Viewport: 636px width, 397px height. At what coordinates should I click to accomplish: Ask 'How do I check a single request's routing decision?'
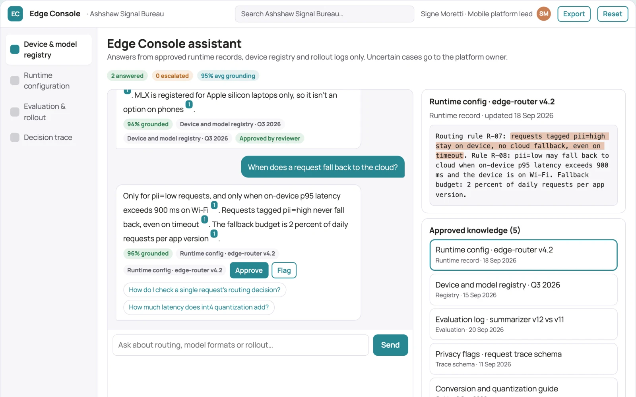[204, 290]
